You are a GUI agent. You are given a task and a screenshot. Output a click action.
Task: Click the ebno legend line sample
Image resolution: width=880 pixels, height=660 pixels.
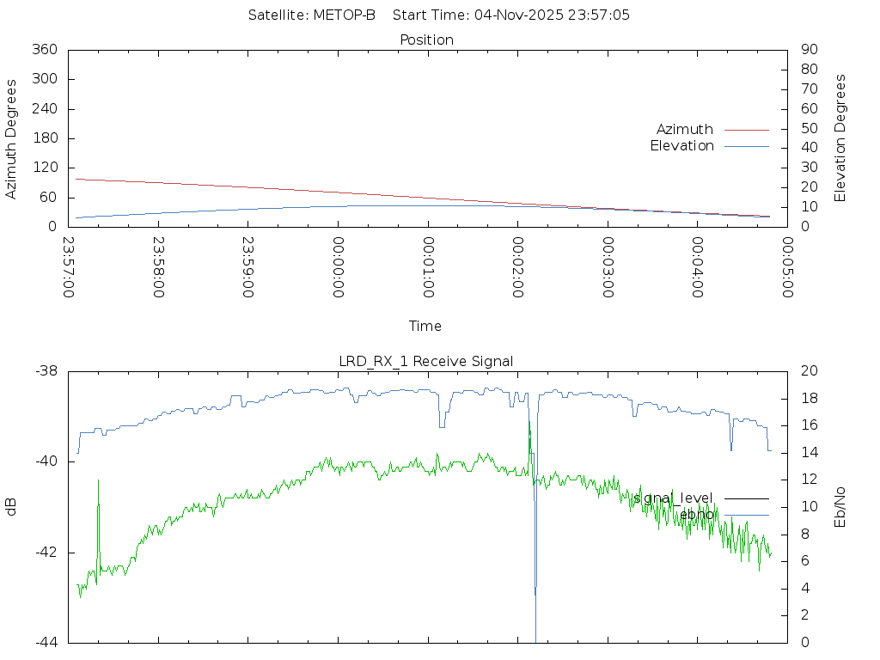(x=746, y=515)
